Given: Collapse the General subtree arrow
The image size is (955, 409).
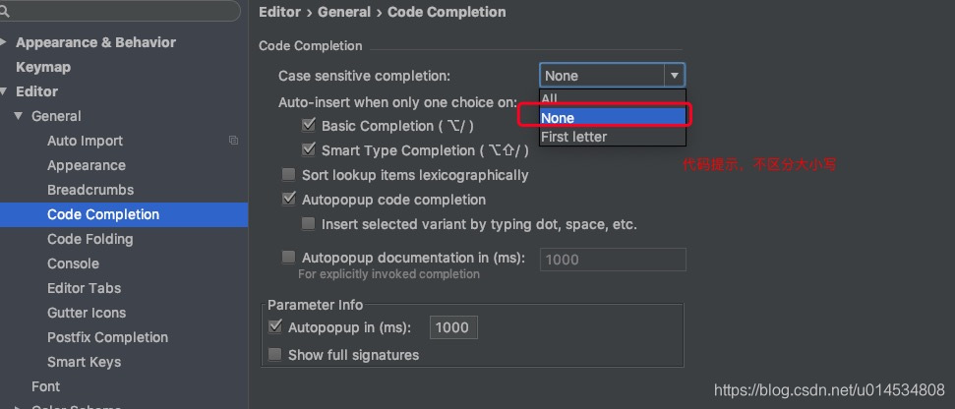Looking at the screenshot, I should tap(19, 116).
